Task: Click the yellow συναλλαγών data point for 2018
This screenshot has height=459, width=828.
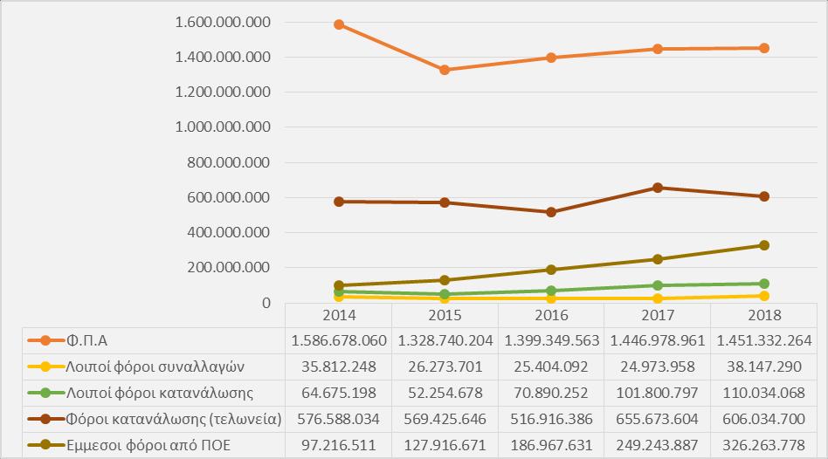Action: pos(764,296)
